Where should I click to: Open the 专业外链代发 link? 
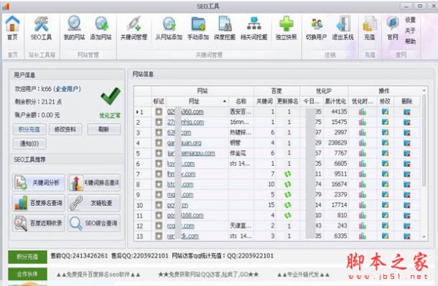[x=303, y=274]
